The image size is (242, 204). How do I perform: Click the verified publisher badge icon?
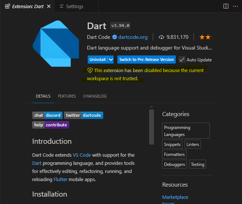coord(114,37)
